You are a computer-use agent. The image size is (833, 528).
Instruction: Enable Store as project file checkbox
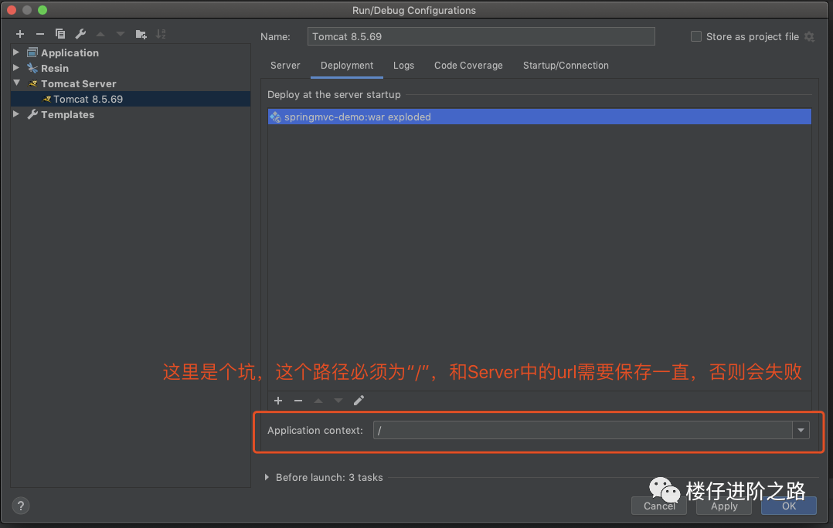pos(696,36)
